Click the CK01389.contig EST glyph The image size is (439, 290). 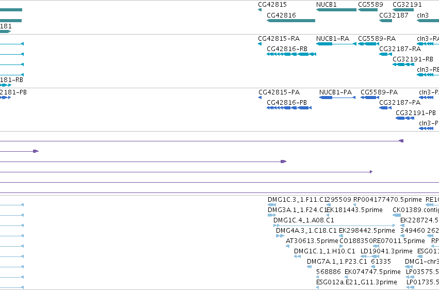coord(397,215)
